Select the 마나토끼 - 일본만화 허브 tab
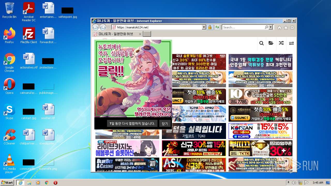This screenshot has width=331, height=186. click(117, 34)
